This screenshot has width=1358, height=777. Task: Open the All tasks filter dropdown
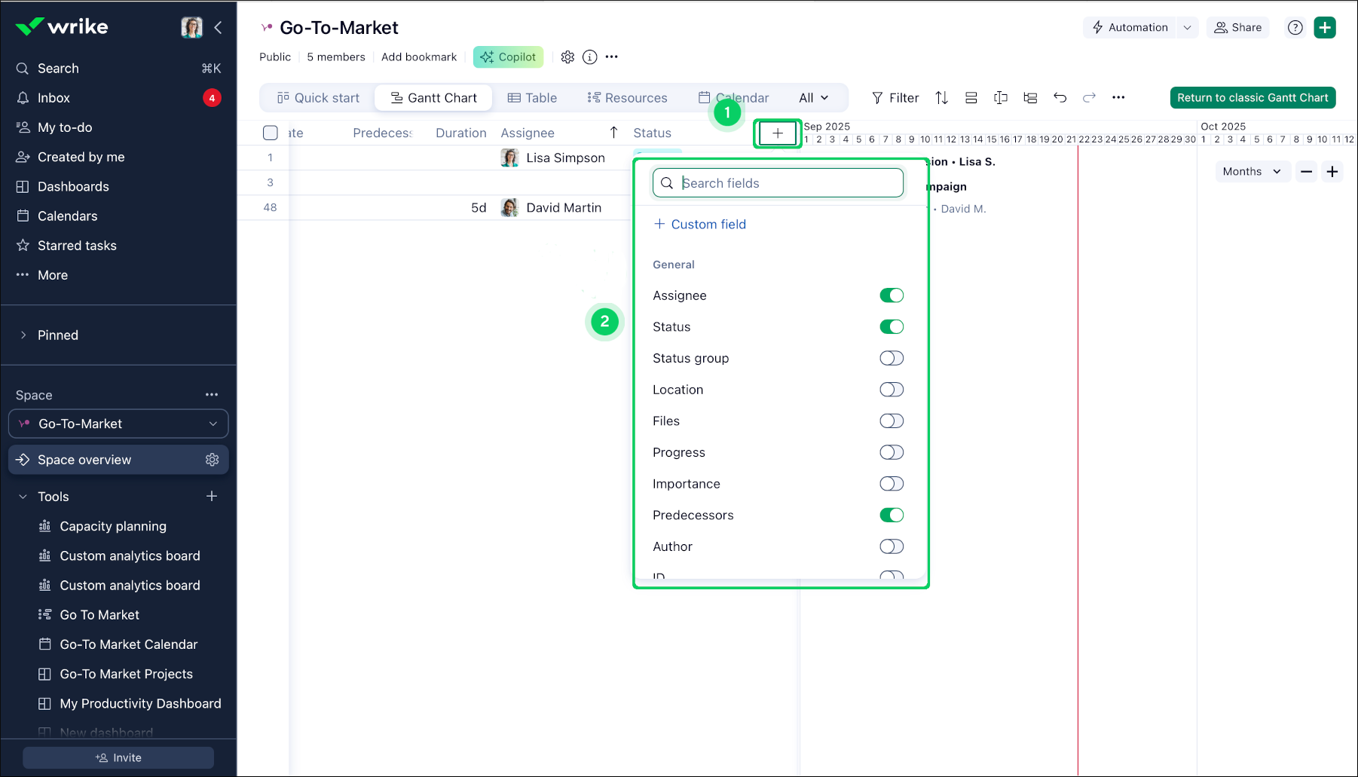812,97
